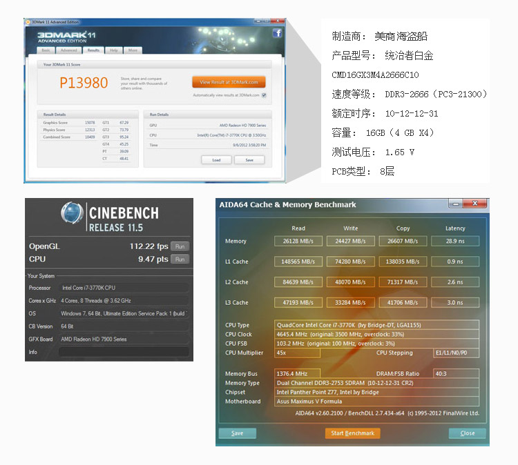Click Chipset Intel Panther Point Z77 field
The image size is (518, 465).
(376, 392)
